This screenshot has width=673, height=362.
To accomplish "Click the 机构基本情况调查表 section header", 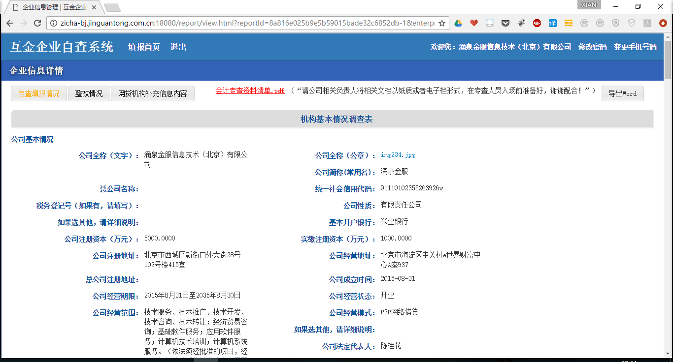I will point(333,119).
